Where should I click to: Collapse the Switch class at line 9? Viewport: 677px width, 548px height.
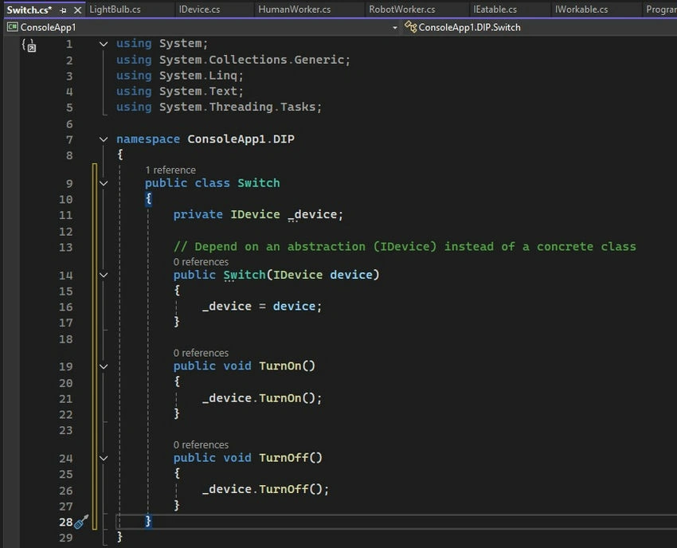click(x=104, y=183)
